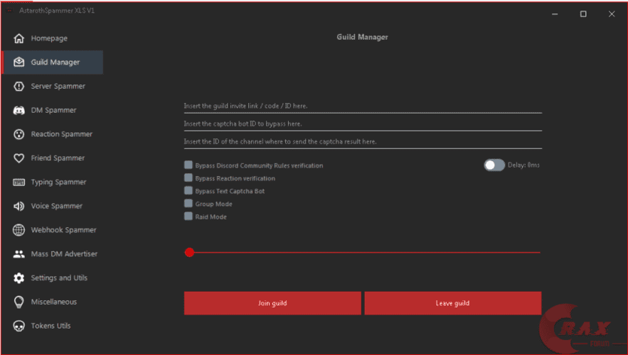Image resolution: width=628 pixels, height=355 pixels.
Task: Open the Homepage house icon
Action: tap(18, 38)
